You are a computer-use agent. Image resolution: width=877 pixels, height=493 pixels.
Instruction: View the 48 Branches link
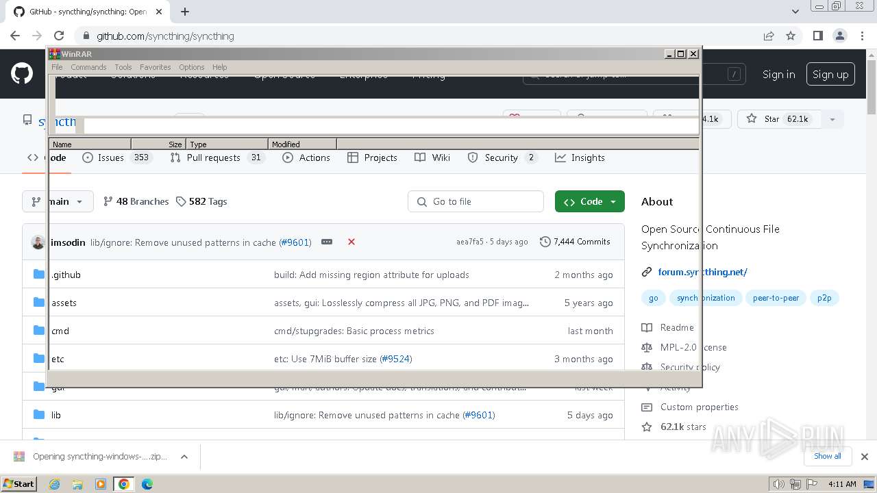[136, 201]
